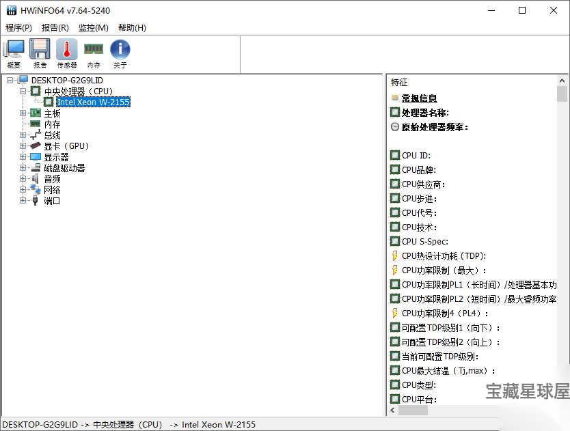Expand the 显示器 tree branch
The height and width of the screenshot is (431, 570).
point(23,157)
